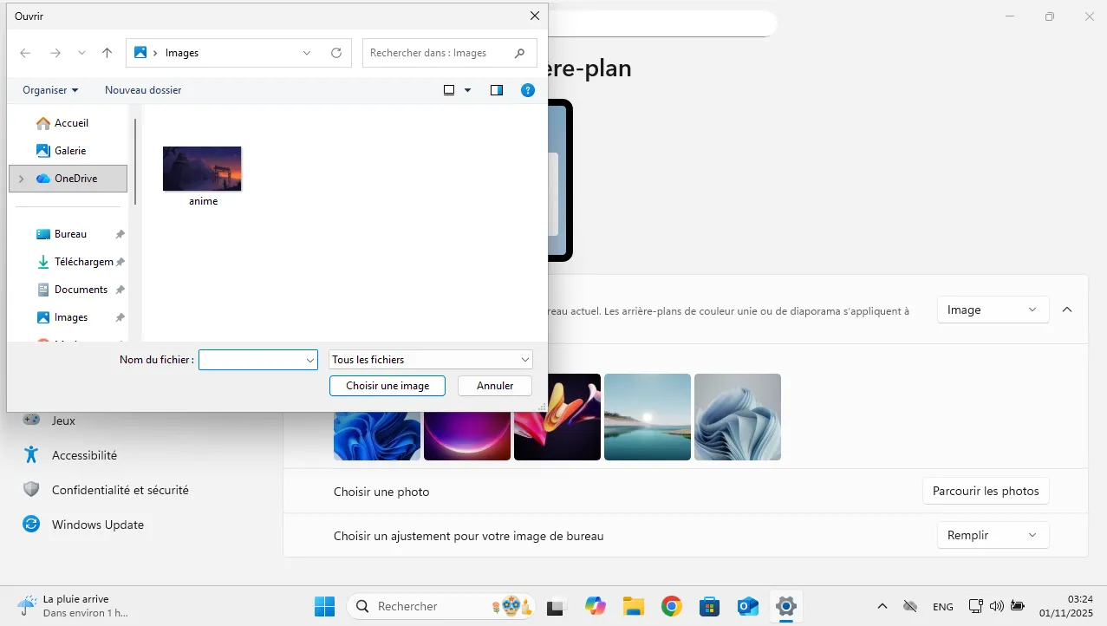This screenshot has width=1107, height=626.
Task: Open the file type filter dropdown
Action: point(430,360)
